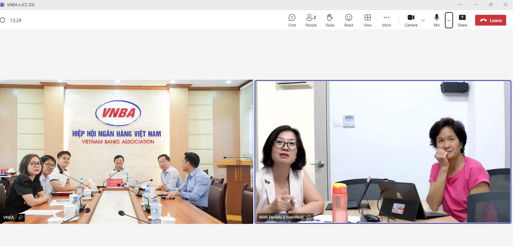The height and width of the screenshot is (246, 518).
Task: Open the Chat panel
Action: pyautogui.click(x=292, y=20)
